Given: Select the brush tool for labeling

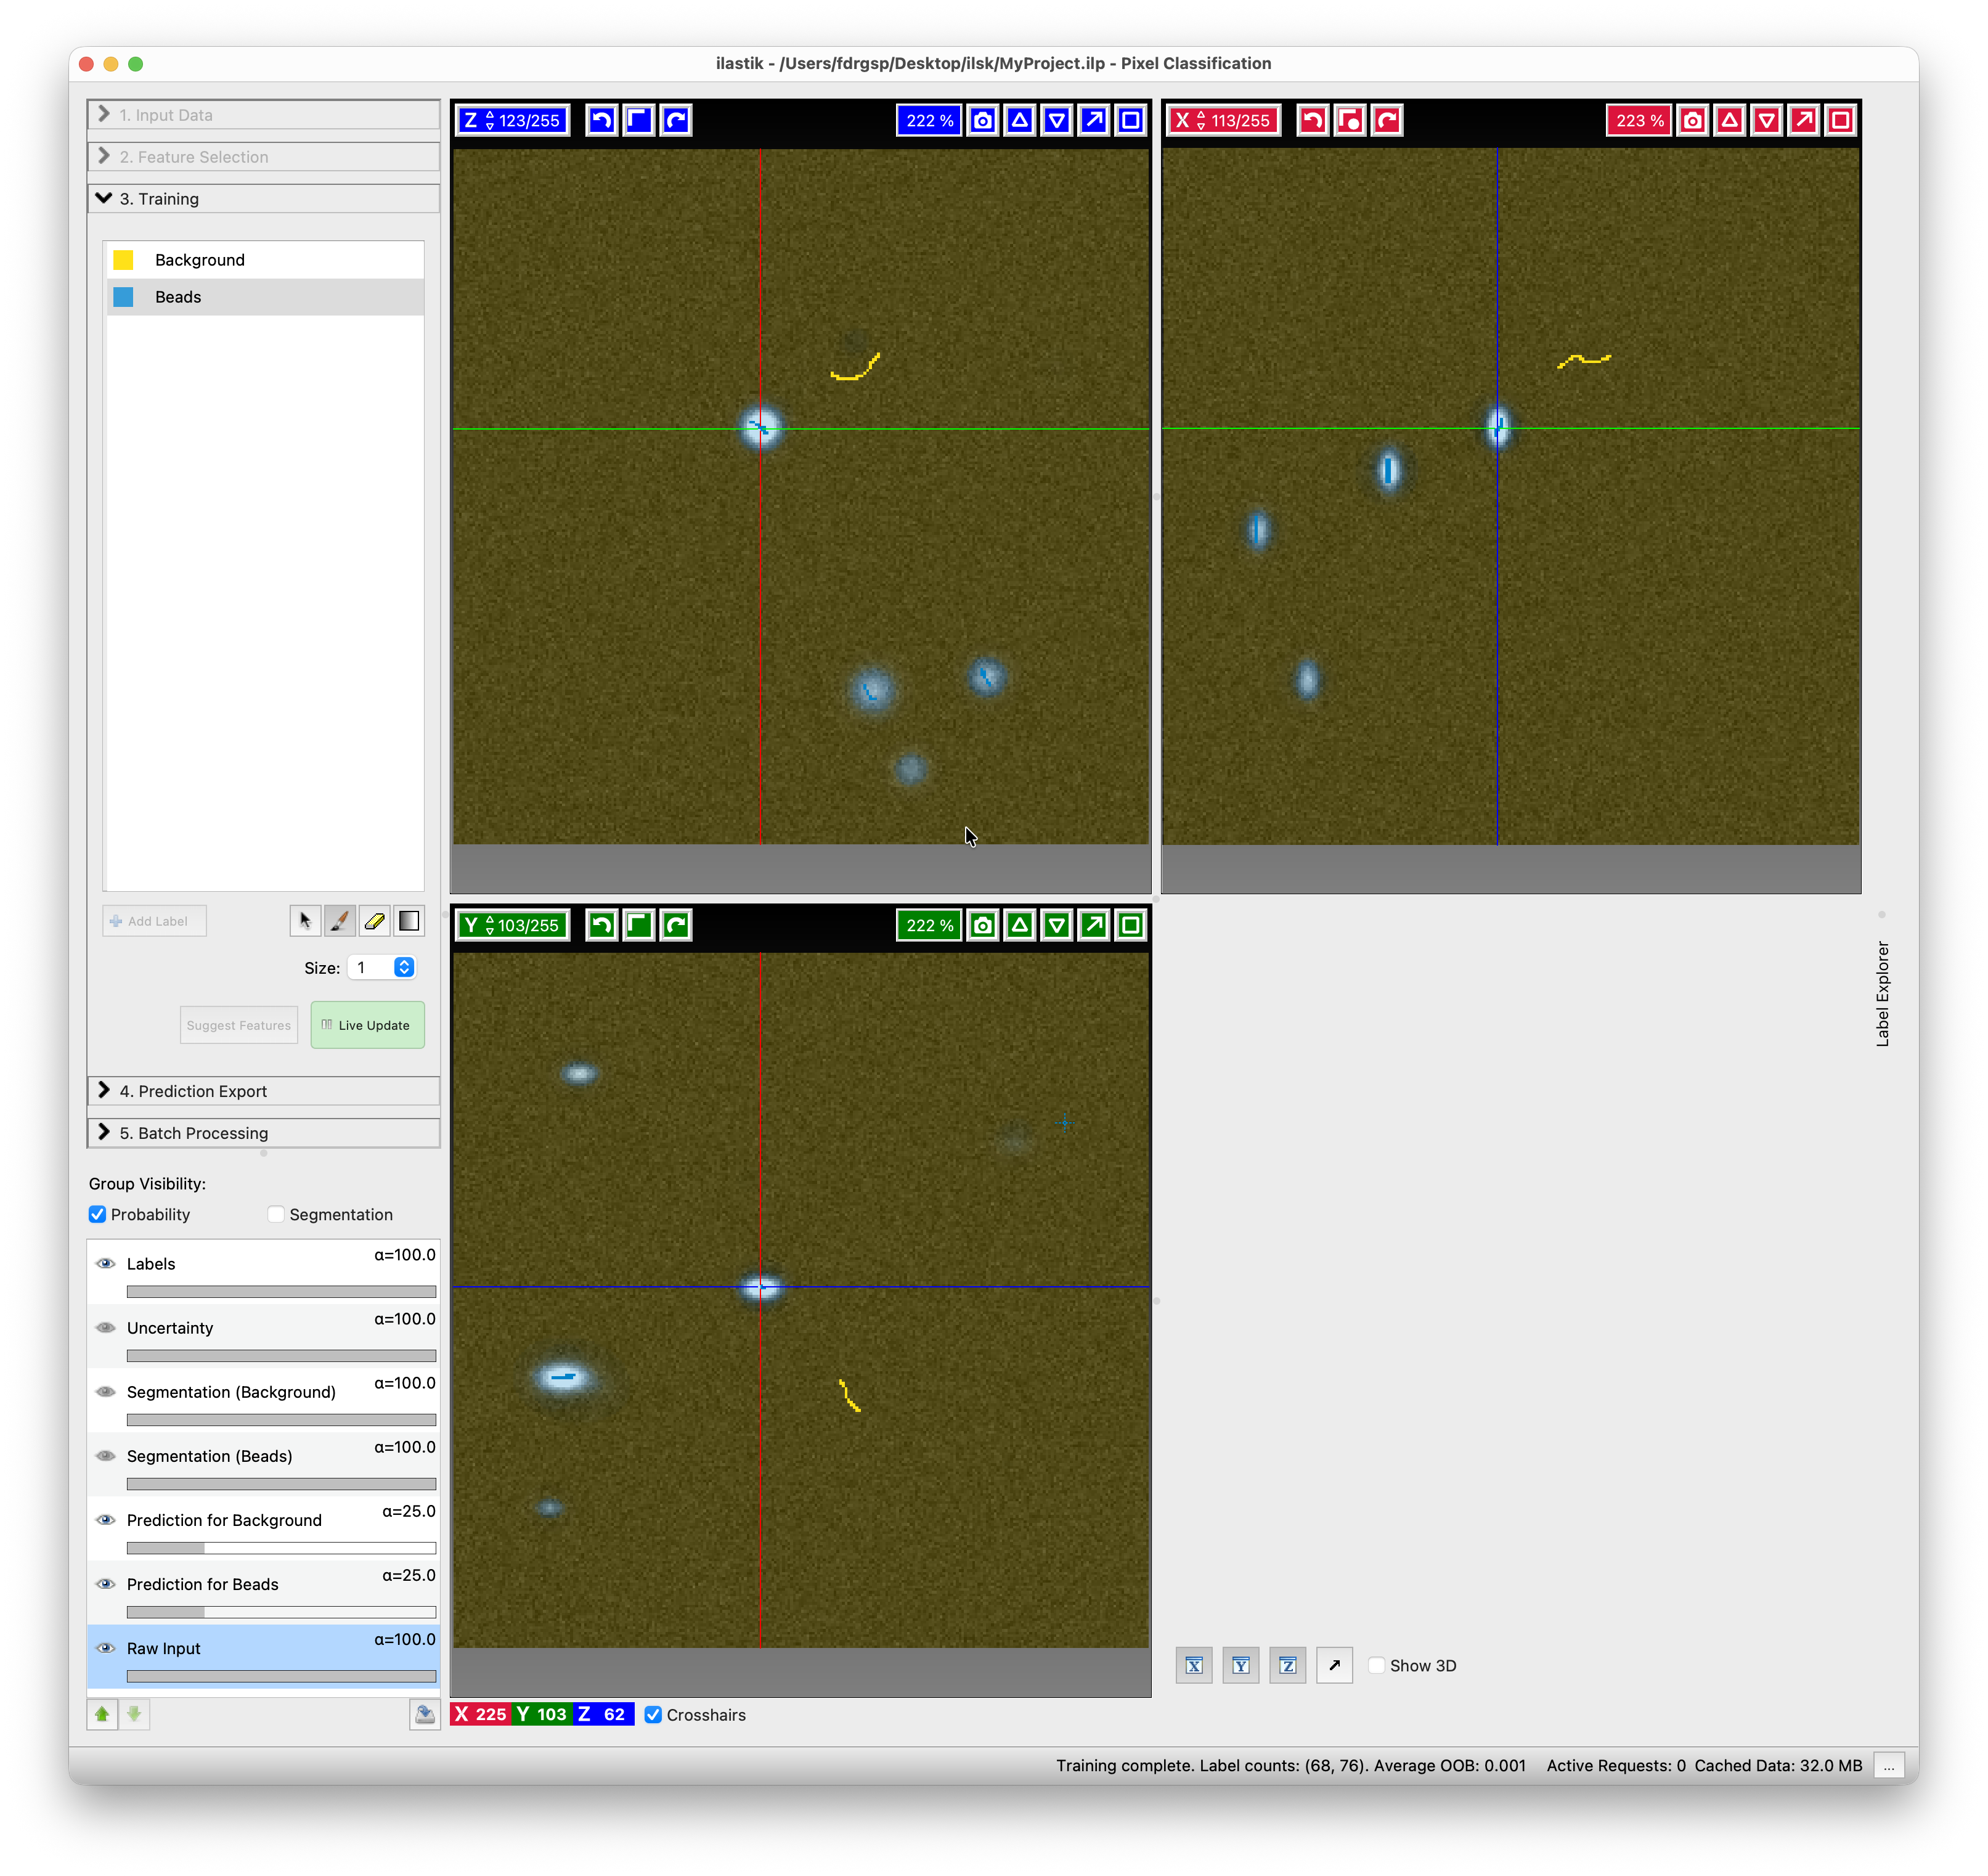Looking at the screenshot, I should point(340,921).
